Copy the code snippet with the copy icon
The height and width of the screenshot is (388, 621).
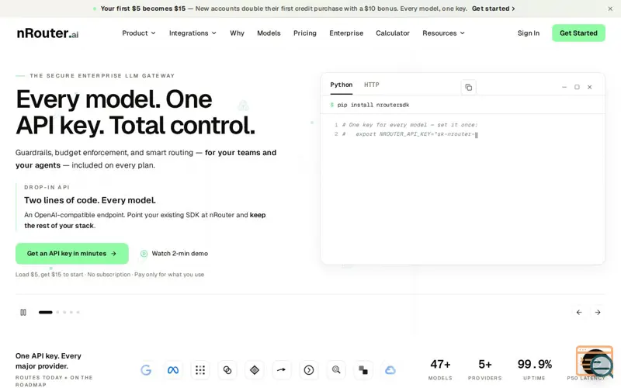[x=469, y=87]
